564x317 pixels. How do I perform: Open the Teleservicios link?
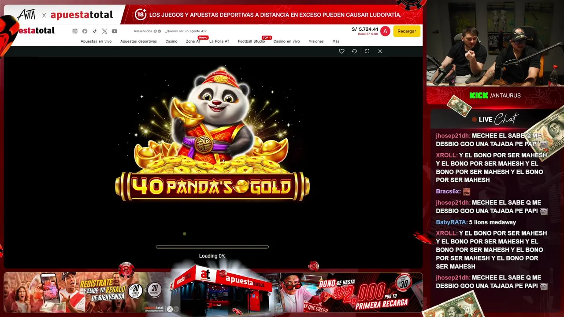(x=147, y=31)
